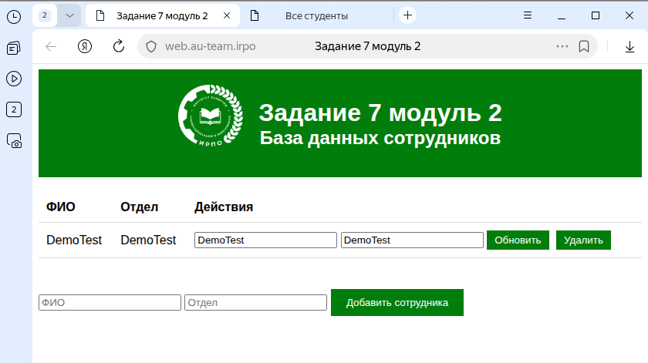Viewport: 648px width, 363px height.
Task: Open the browser hamburger menu
Action: coord(528,15)
